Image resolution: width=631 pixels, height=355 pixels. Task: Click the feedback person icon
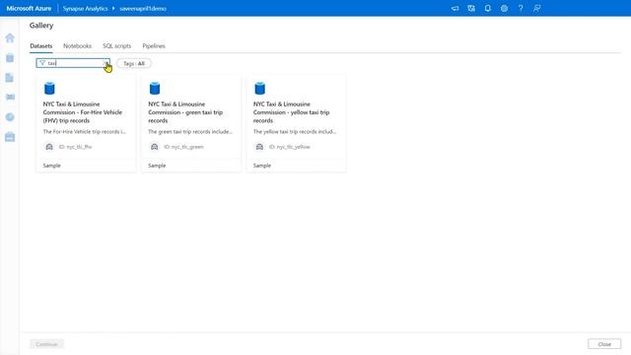pyautogui.click(x=536, y=8)
